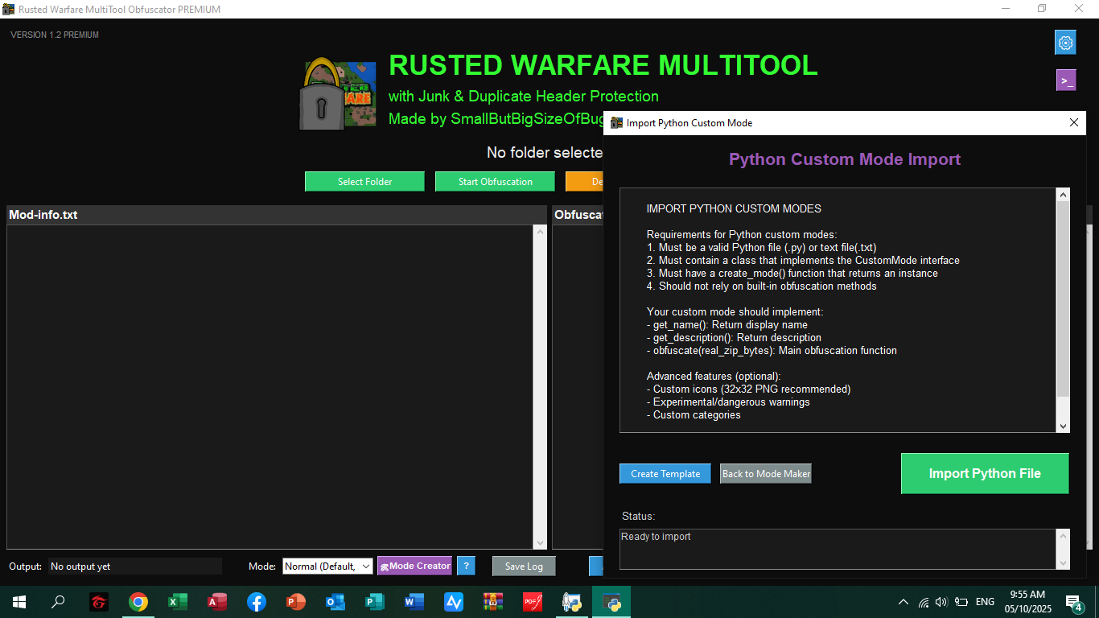
Task: Close the Import Python Custom Mode dialog
Action: click(x=1073, y=122)
